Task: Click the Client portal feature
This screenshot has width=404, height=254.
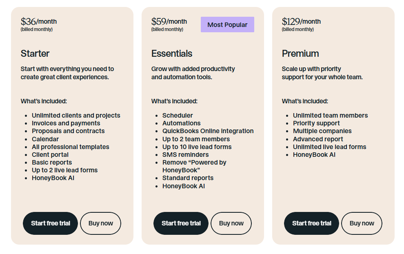Action: (x=50, y=155)
